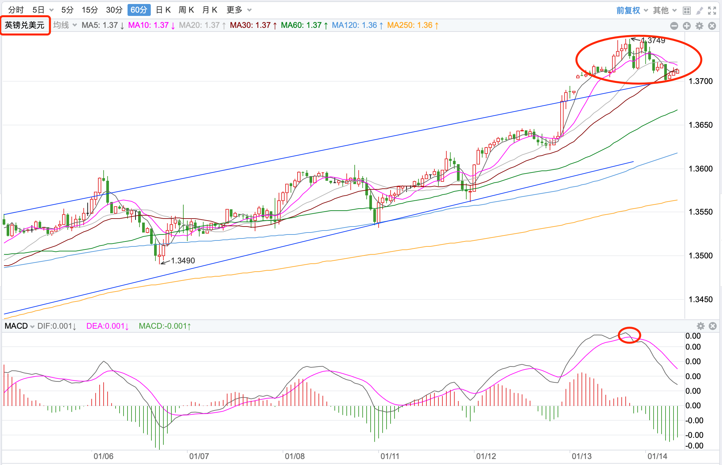Click the MA250 orange legend label
722x465 pixels.
[x=412, y=25]
